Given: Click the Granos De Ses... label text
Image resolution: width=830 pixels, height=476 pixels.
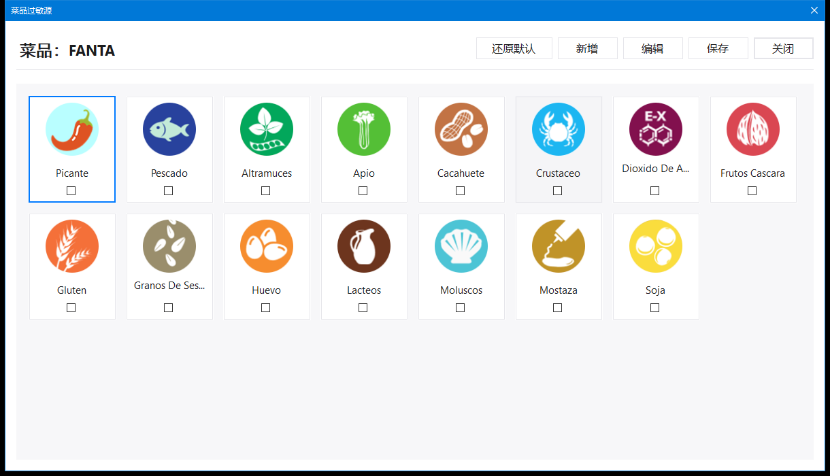Looking at the screenshot, I should [169, 286].
